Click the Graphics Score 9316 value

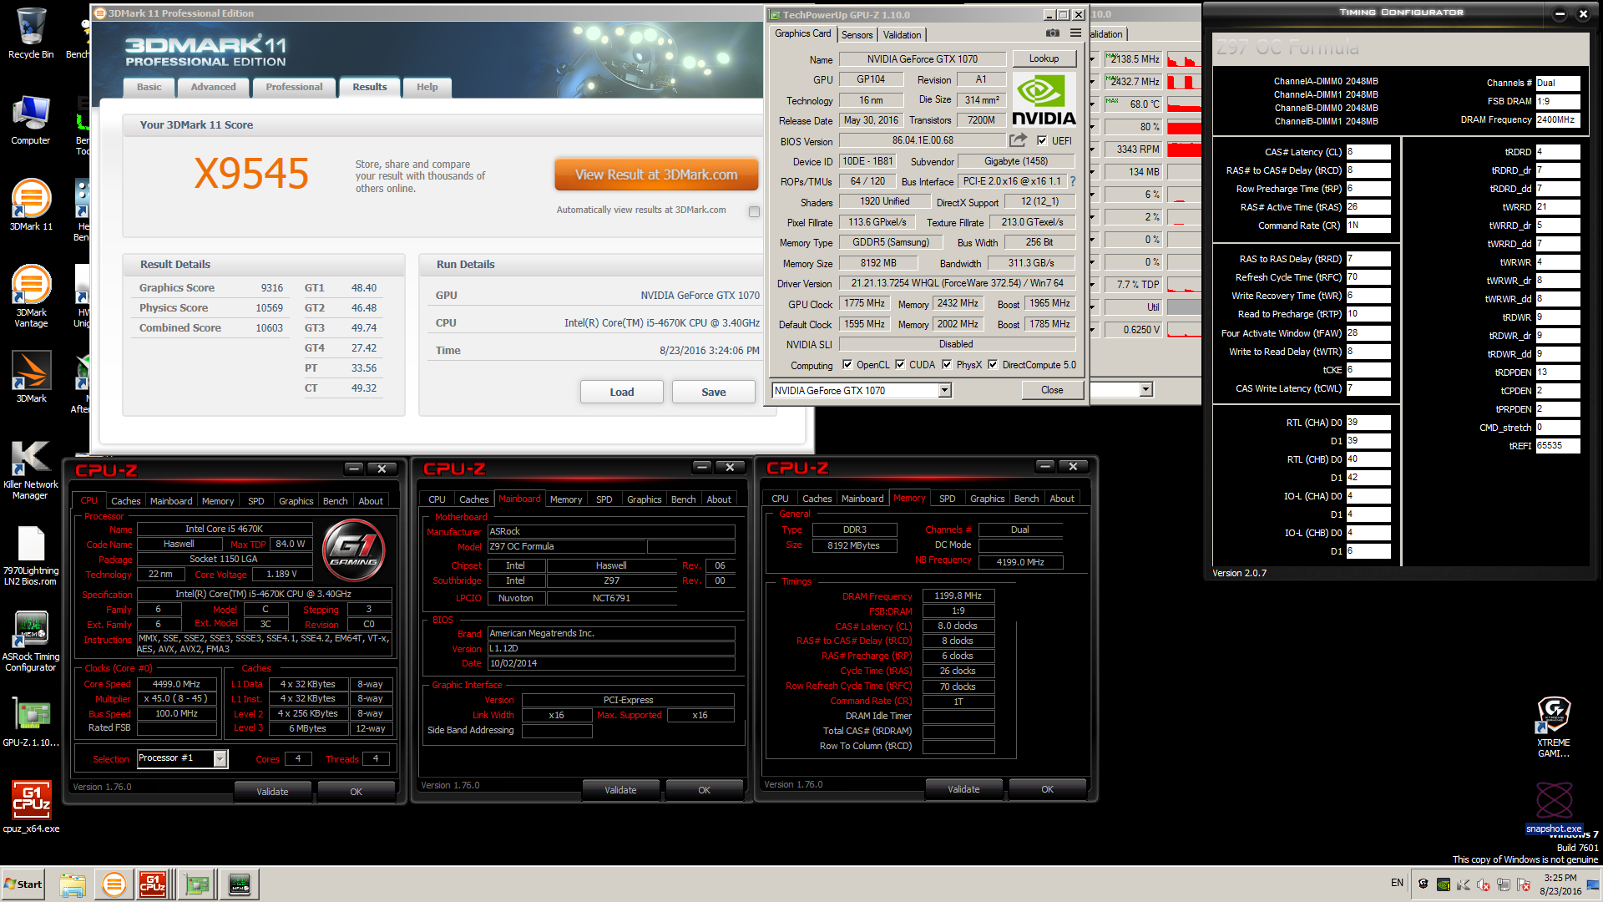pos(271,288)
